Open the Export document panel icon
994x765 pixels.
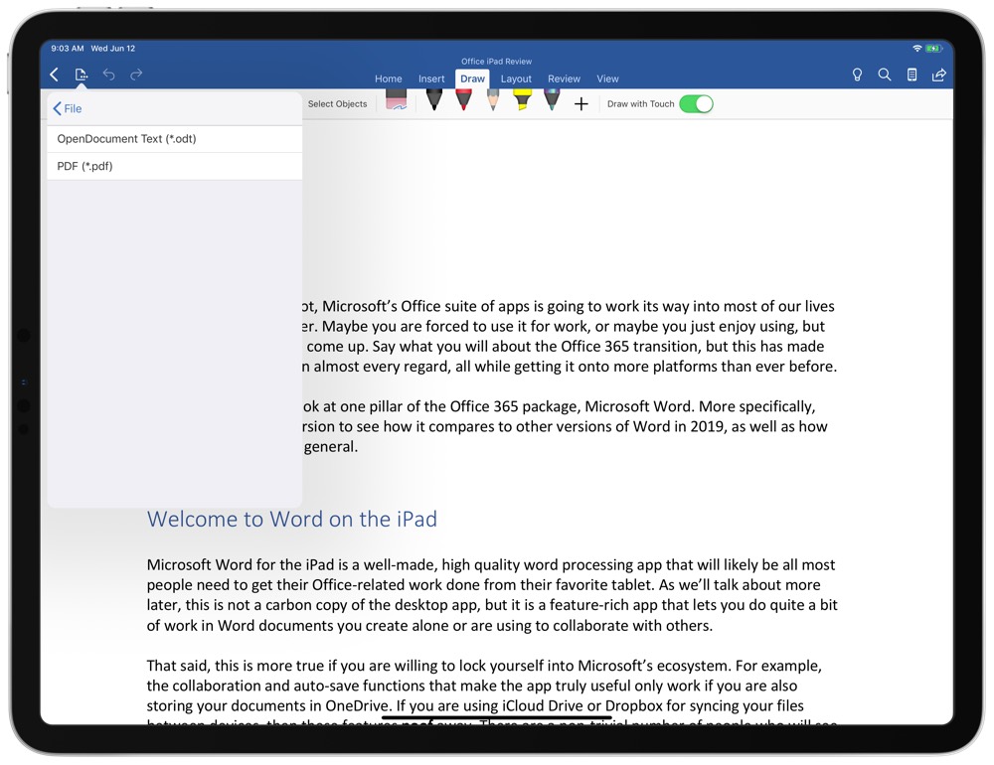81,74
